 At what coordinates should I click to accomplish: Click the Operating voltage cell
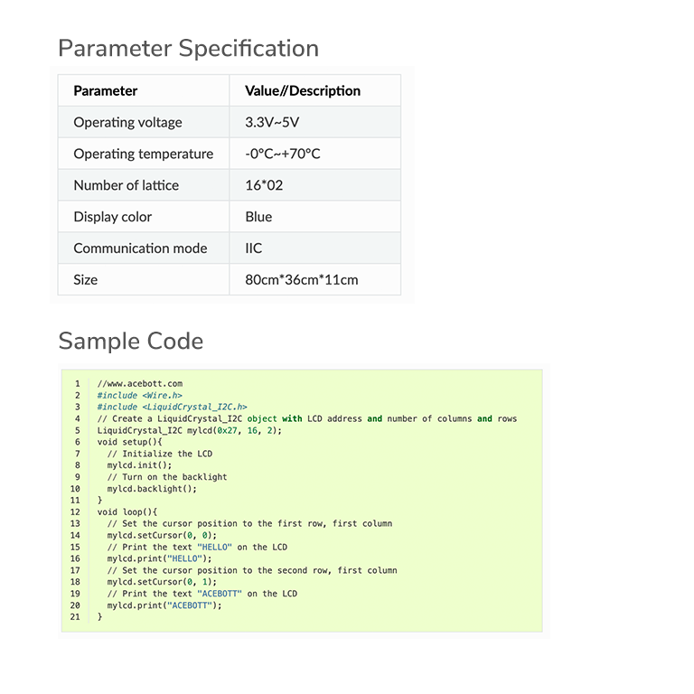click(144, 122)
